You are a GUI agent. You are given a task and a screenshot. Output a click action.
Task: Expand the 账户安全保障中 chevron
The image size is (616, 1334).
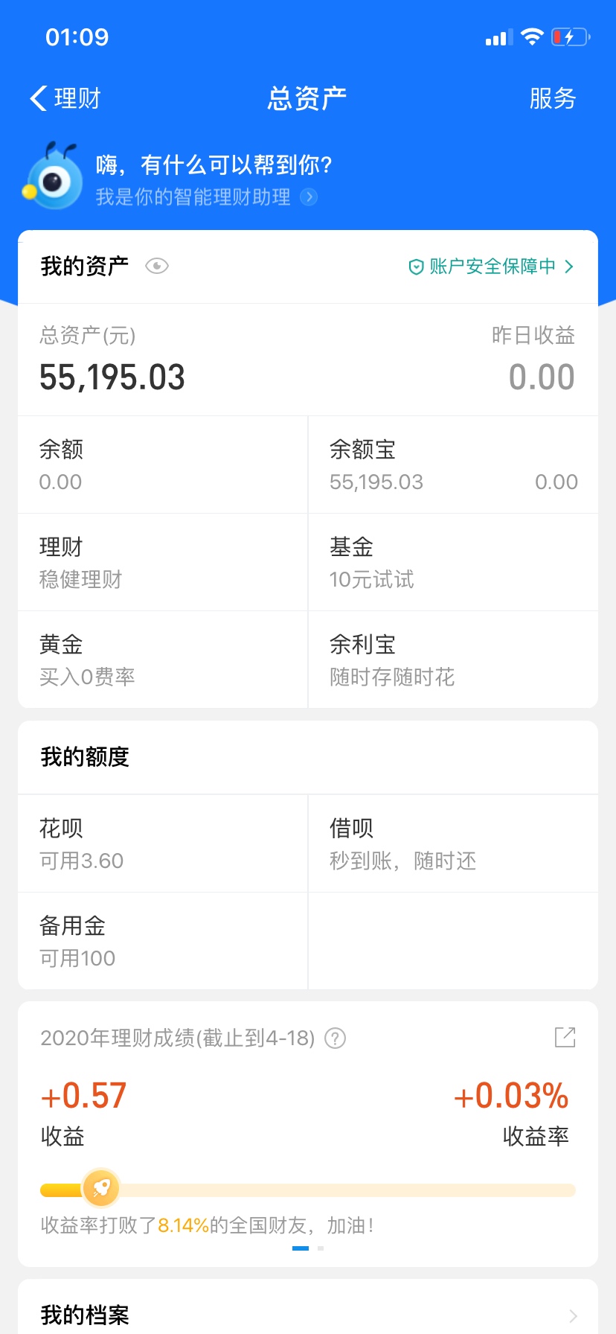pyautogui.click(x=569, y=267)
